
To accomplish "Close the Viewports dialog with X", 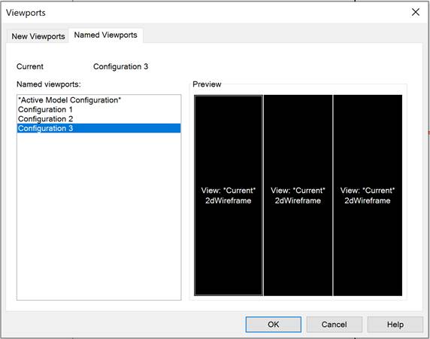I will coord(416,12).
